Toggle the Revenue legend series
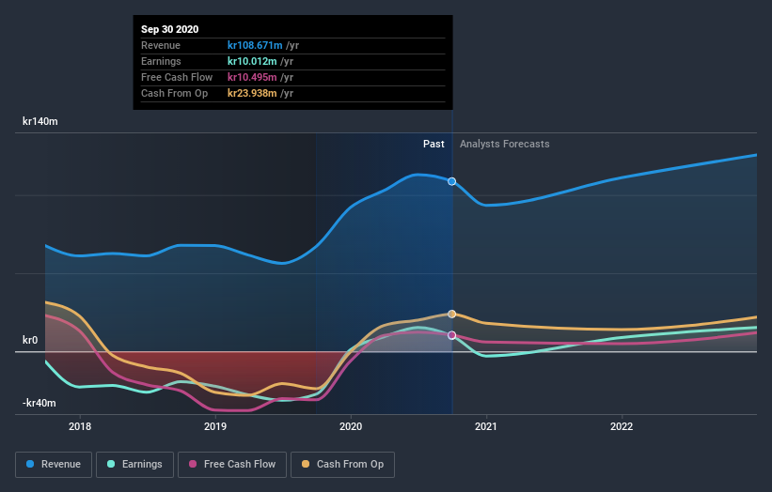Image resolution: width=772 pixels, height=492 pixels. tap(54, 465)
